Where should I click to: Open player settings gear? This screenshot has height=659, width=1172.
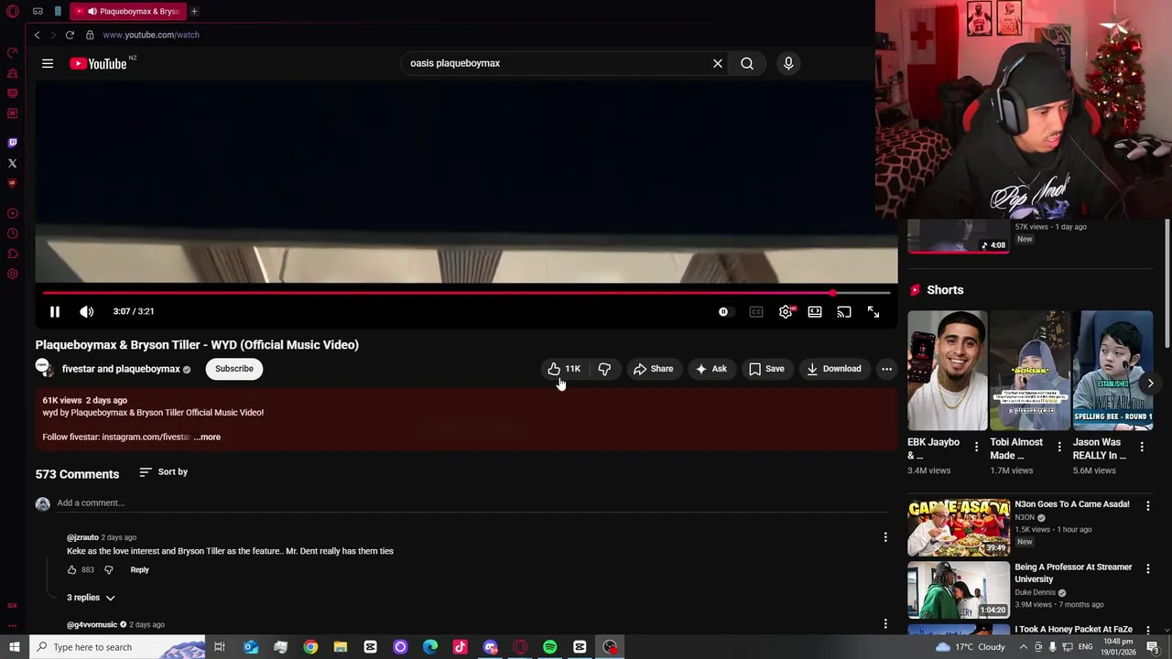point(786,312)
